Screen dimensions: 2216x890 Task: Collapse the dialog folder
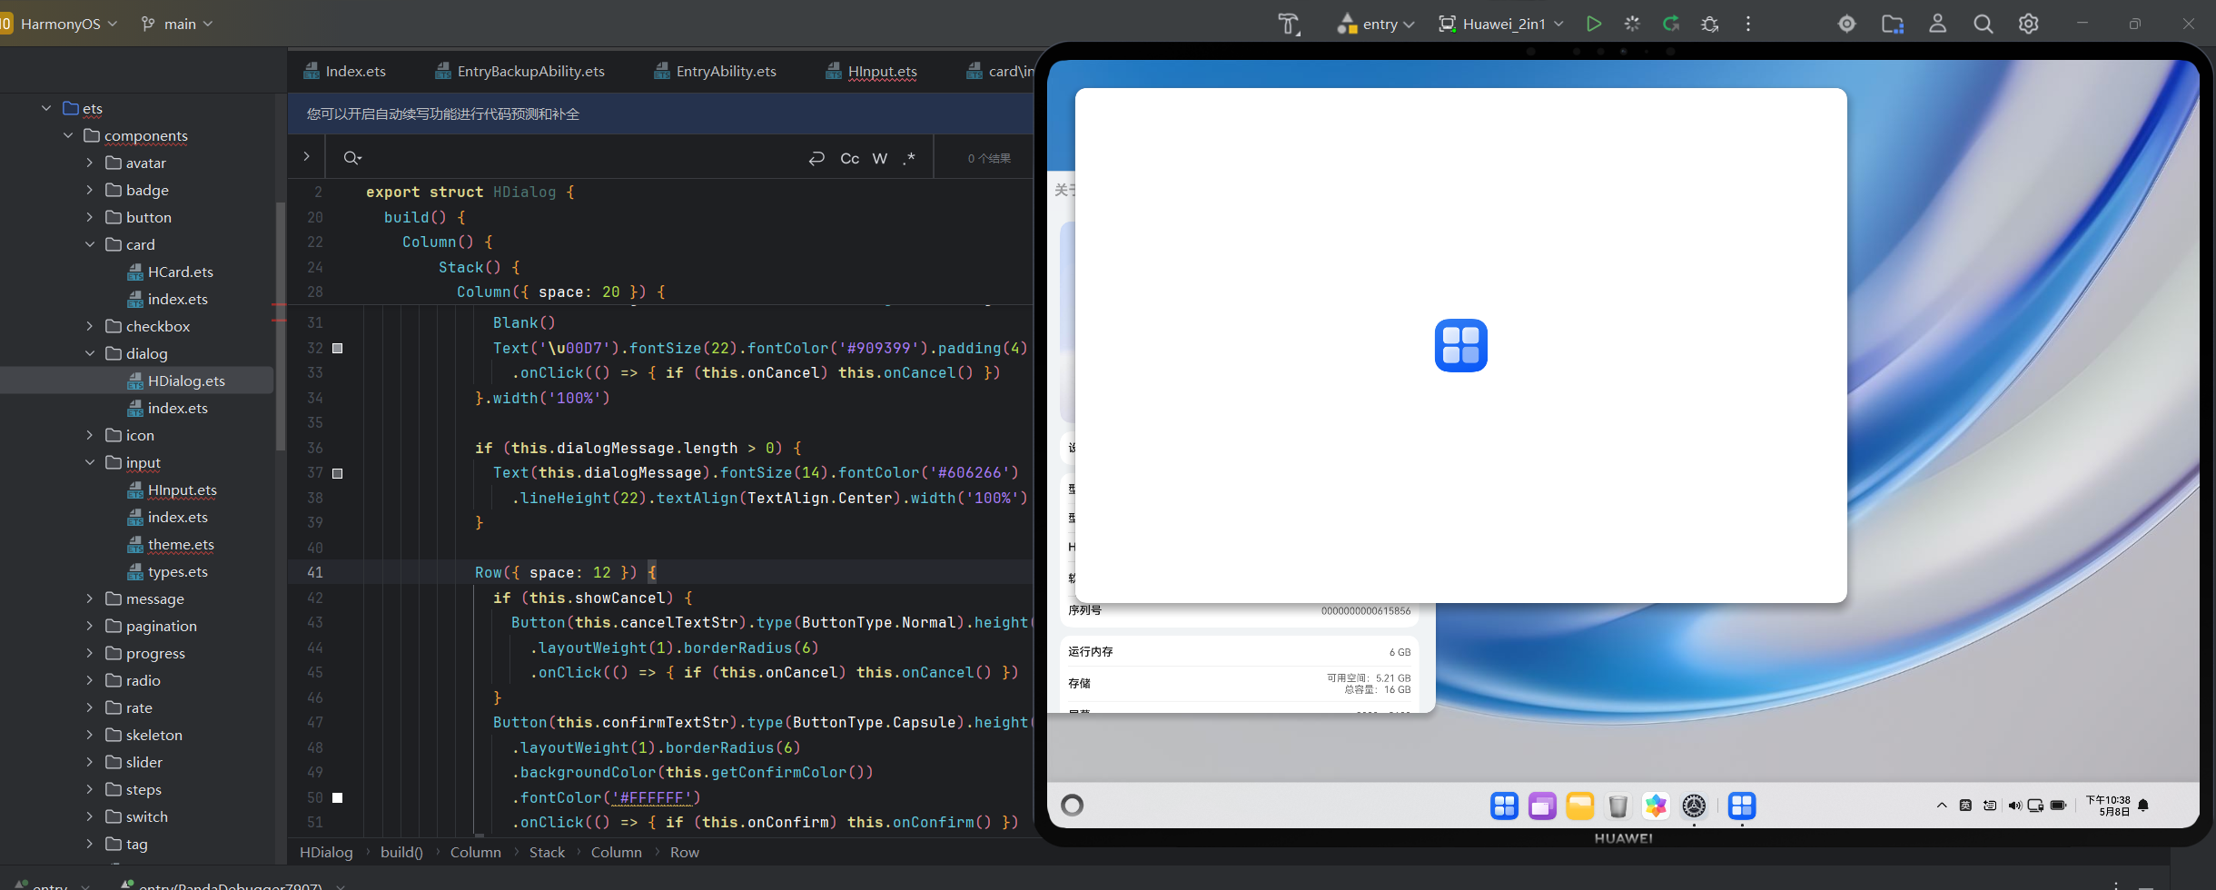pos(90,353)
